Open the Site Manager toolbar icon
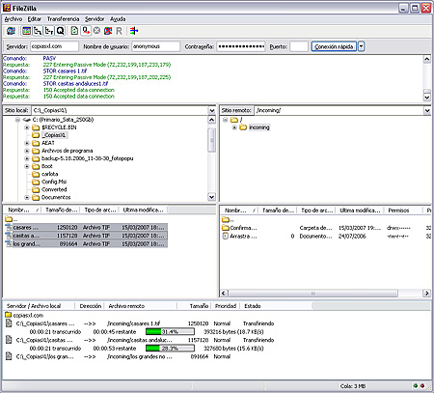This screenshot has width=434, height=393. coord(12,31)
